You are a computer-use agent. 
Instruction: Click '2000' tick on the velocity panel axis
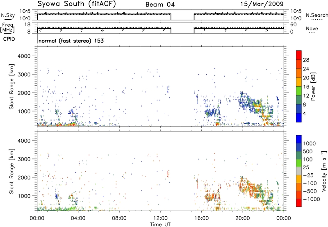pyautogui.click(x=24, y=177)
